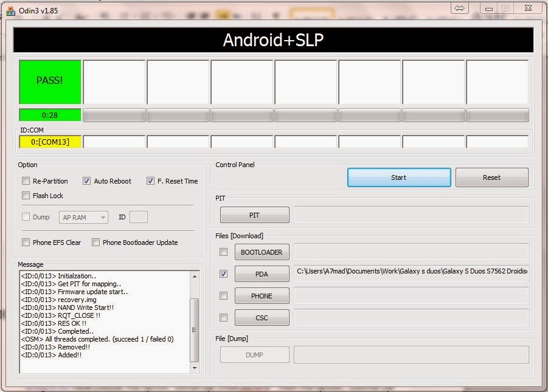This screenshot has height=392, width=548.
Task: Click the 'NAND Write Start!!' log line
Action: pyautogui.click(x=67, y=308)
